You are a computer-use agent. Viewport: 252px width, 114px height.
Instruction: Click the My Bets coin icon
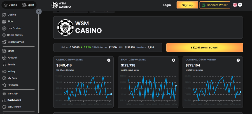pyautogui.click(x=4, y=78)
